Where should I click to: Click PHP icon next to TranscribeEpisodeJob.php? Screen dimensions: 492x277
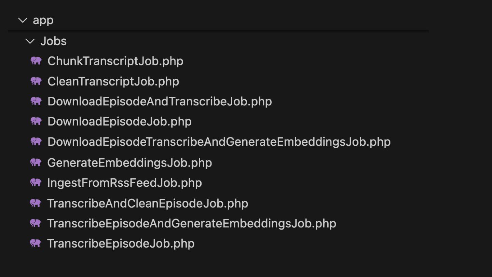coord(36,243)
